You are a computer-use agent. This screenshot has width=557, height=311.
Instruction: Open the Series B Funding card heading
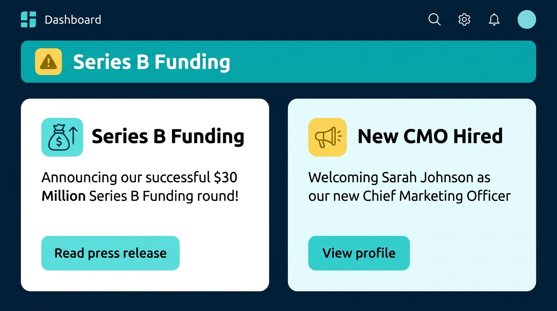(x=168, y=136)
